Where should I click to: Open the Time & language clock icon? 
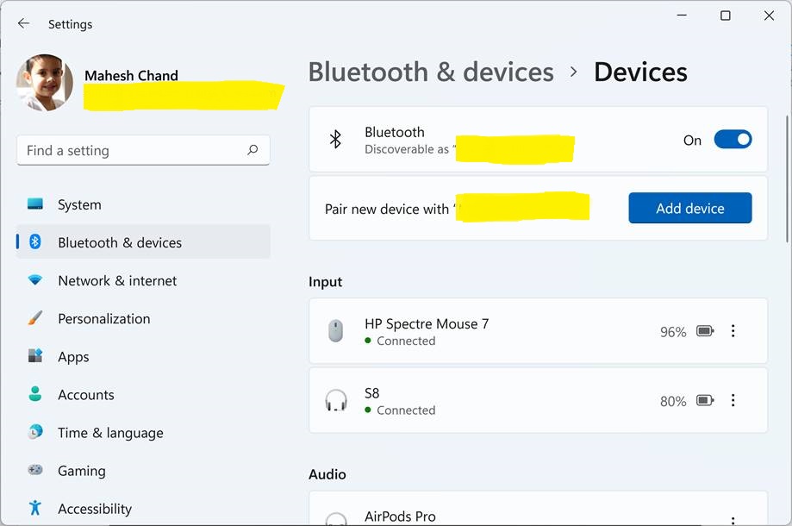34,433
